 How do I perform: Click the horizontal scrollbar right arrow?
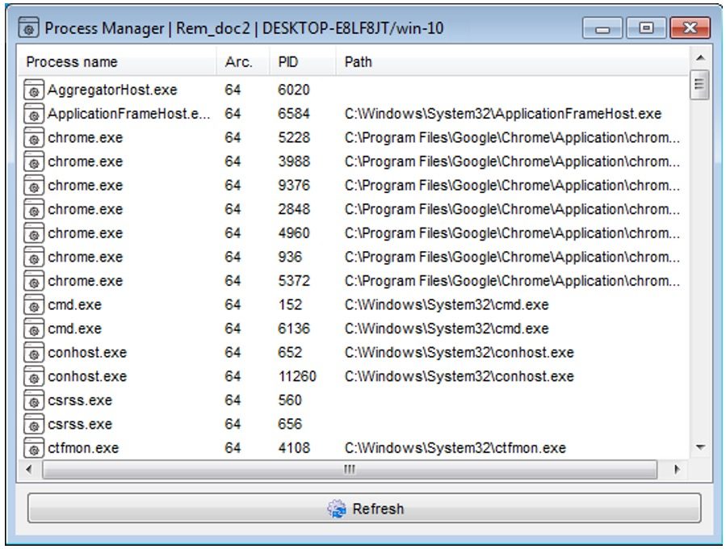(677, 469)
